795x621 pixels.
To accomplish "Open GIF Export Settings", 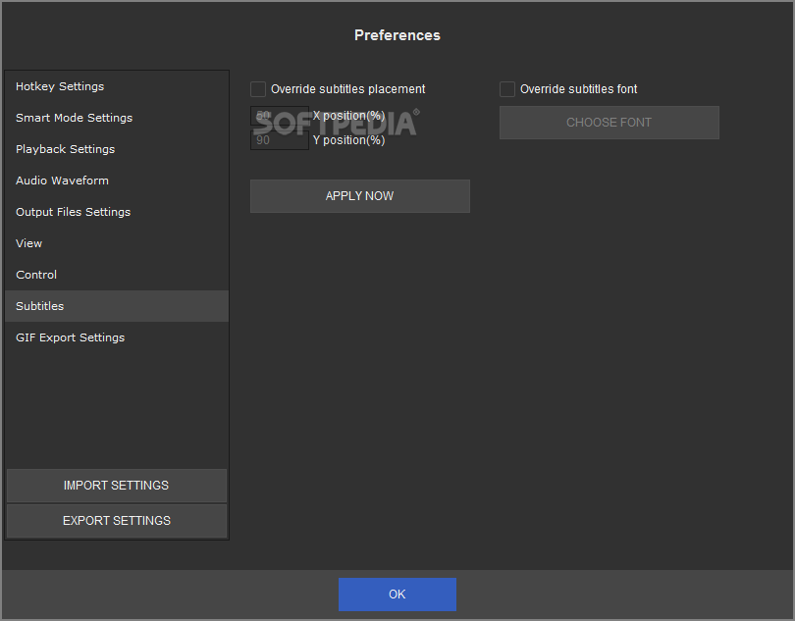I will pos(117,337).
